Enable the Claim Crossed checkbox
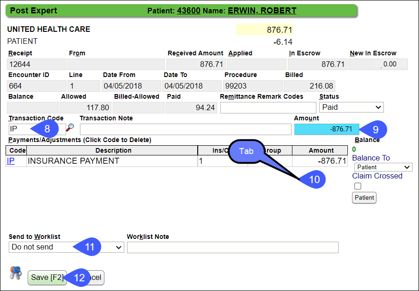This screenshot has width=419, height=291. pos(356,185)
